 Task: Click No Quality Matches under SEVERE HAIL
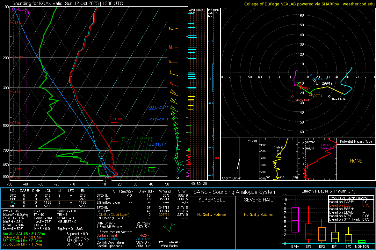(258, 215)
